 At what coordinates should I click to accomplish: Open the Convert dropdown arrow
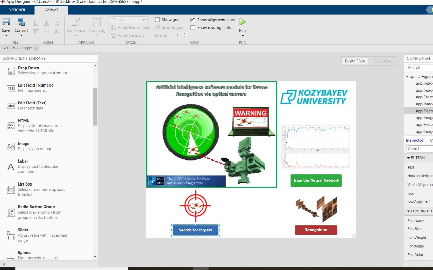click(21, 36)
